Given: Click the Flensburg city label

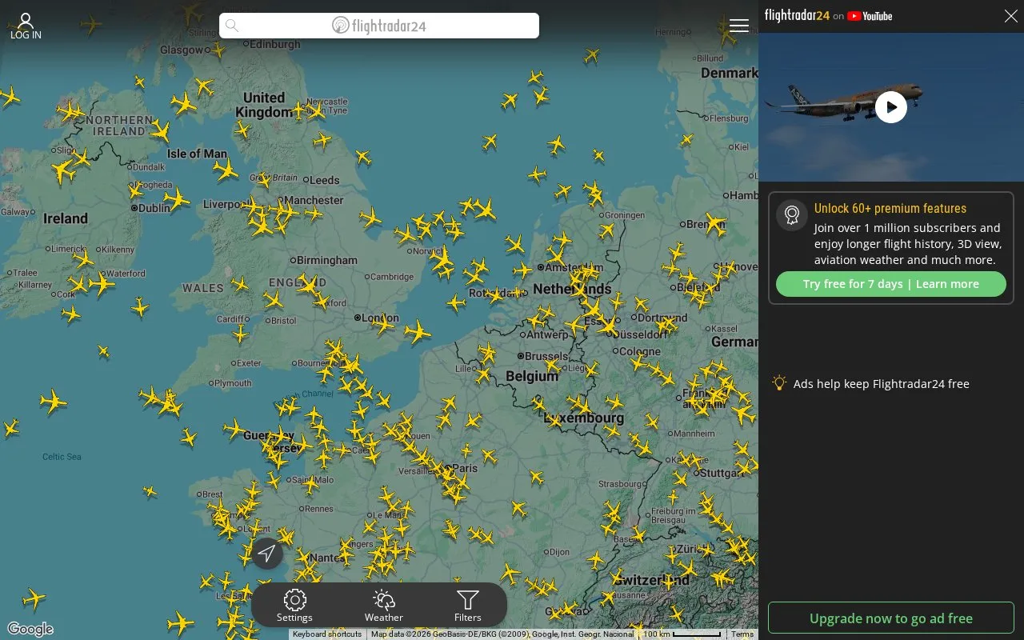Looking at the screenshot, I should point(728,118).
